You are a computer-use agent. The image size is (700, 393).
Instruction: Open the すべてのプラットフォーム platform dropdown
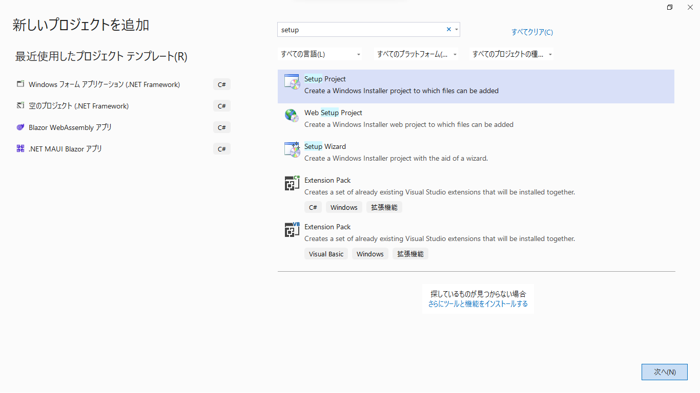coord(416,54)
